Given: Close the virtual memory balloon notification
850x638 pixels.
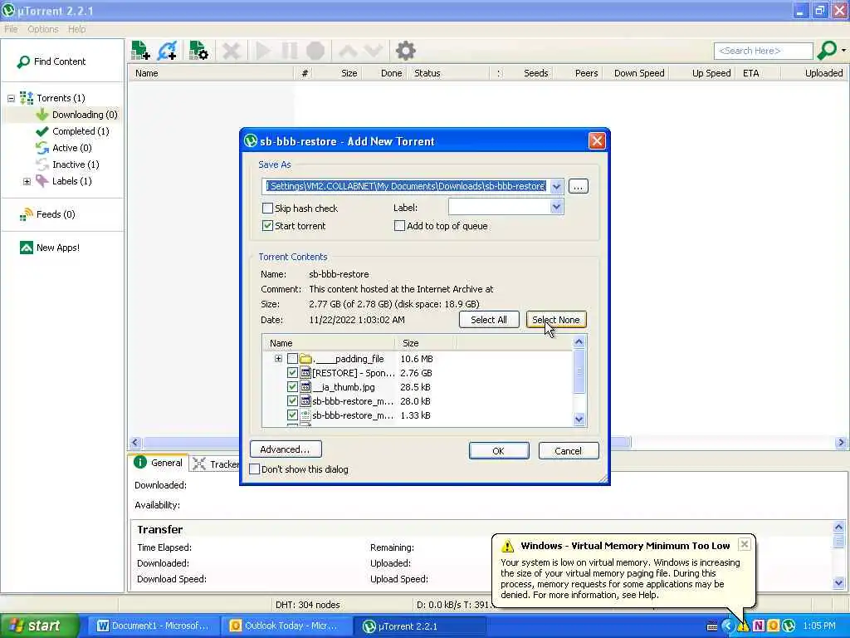Looking at the screenshot, I should [x=745, y=544].
